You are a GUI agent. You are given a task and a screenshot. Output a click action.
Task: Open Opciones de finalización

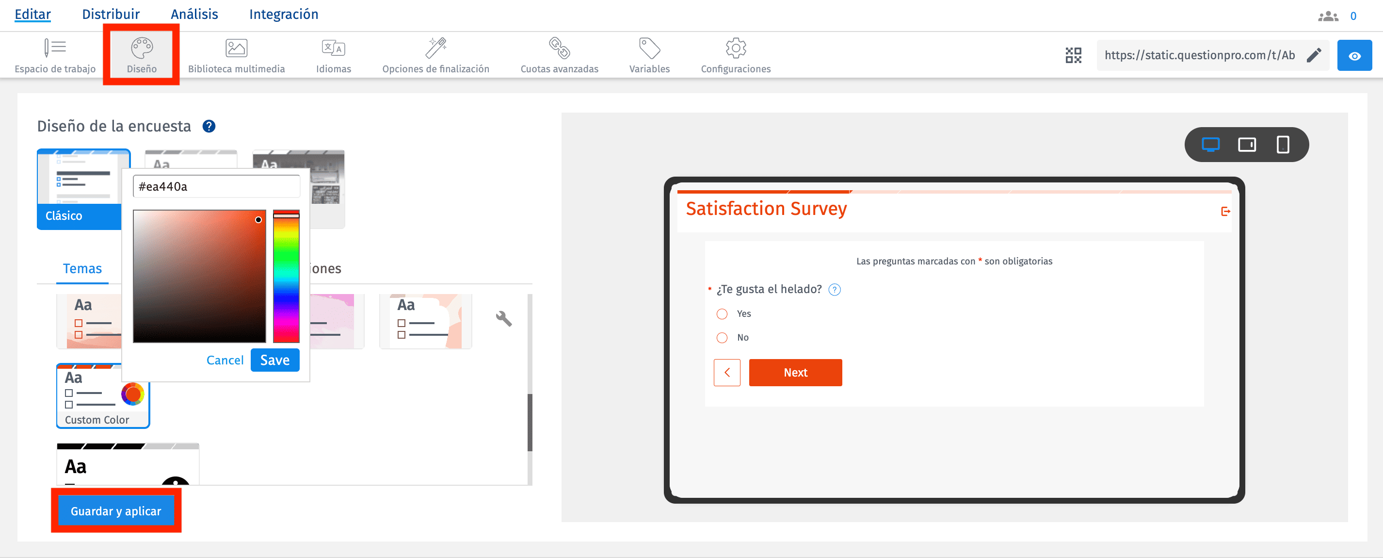[x=435, y=55]
